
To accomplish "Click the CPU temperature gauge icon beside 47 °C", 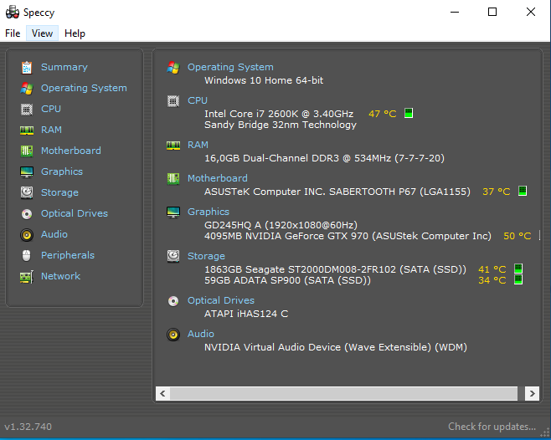I will click(x=409, y=113).
